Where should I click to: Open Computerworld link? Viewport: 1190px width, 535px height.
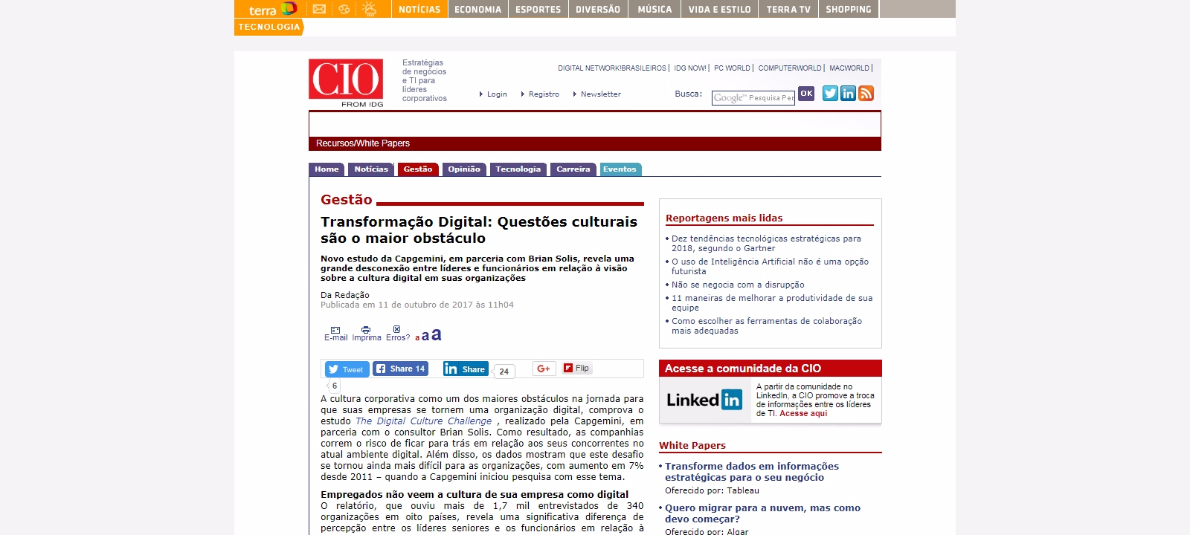[790, 68]
